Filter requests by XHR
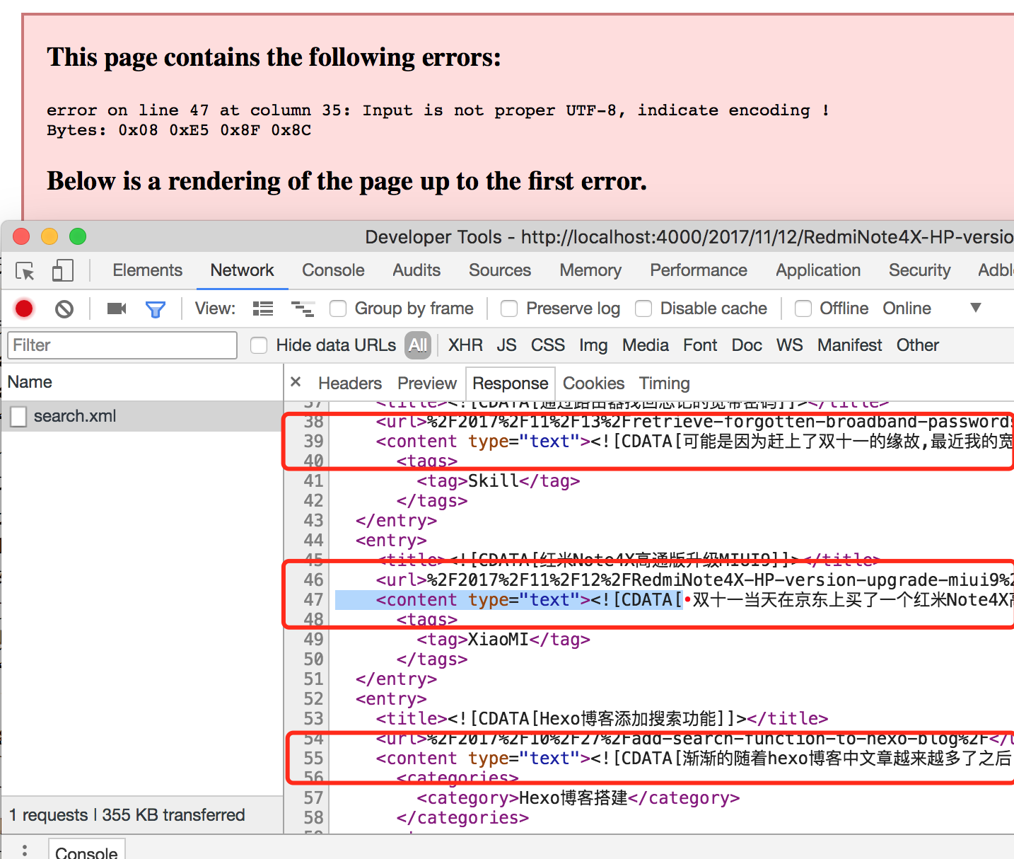Image resolution: width=1014 pixels, height=859 pixels. coord(465,345)
